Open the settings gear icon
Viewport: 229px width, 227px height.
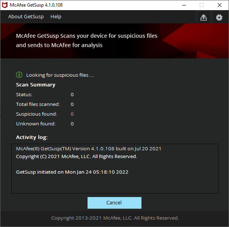click(219, 17)
